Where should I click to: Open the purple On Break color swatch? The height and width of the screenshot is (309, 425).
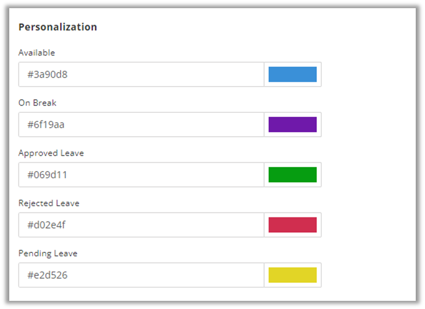[x=292, y=124]
